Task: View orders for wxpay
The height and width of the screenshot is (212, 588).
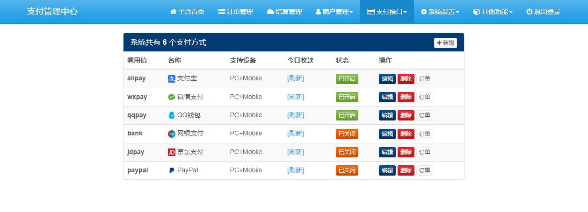Action: [425, 97]
